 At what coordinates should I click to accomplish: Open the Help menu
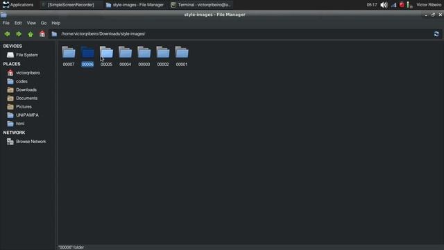tap(55, 23)
